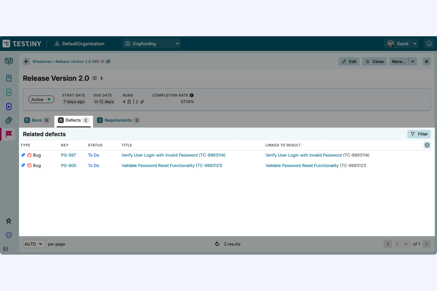Select the Test Cases clipboard icon in sidebar
Viewport: 437px width, 291px height.
(x=8, y=78)
